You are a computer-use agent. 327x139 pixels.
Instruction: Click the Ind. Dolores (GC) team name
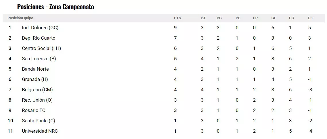click(40, 28)
